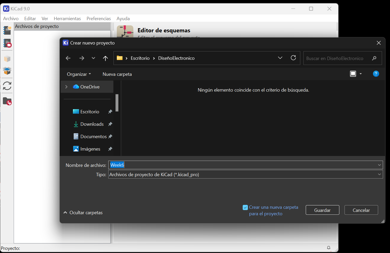
Task: Click the view layout icon in the dialog toolbar
Action: tap(353, 74)
